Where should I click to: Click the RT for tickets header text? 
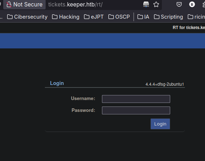point(189,28)
